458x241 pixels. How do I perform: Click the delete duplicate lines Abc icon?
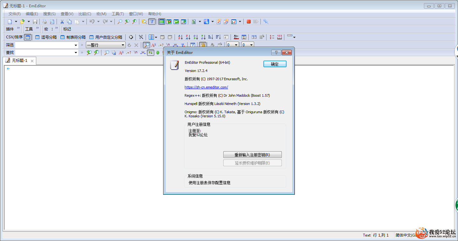(x=236, y=37)
